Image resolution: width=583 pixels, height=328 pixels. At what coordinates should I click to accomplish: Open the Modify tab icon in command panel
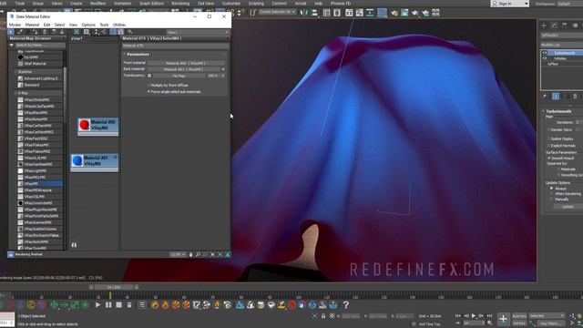(554, 26)
